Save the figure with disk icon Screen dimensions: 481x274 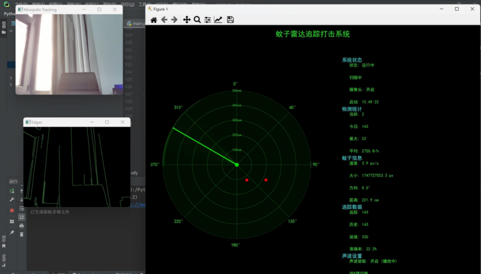click(230, 20)
